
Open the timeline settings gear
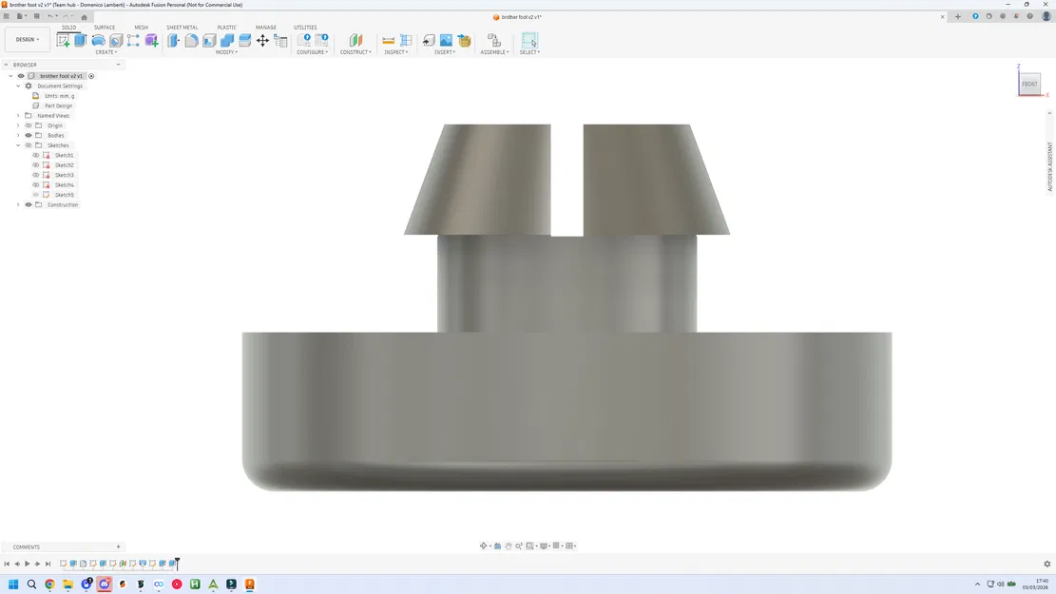point(1046,564)
